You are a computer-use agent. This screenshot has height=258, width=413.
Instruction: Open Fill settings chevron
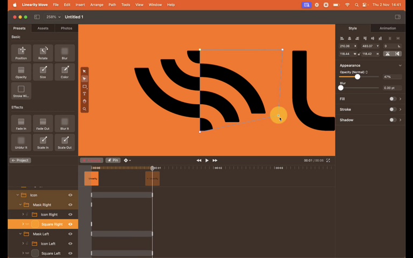tap(400, 99)
